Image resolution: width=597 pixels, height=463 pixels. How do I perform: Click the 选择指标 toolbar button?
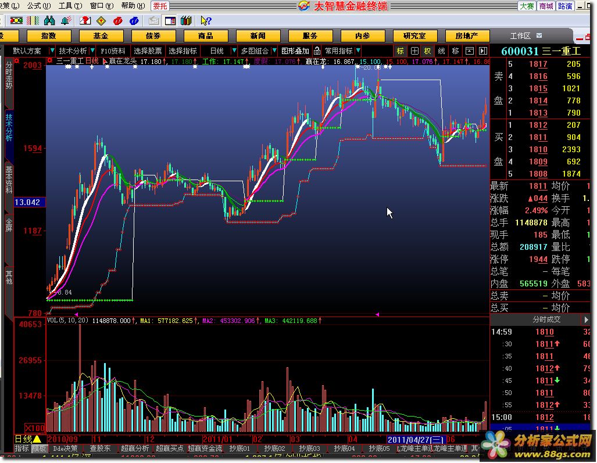click(183, 51)
